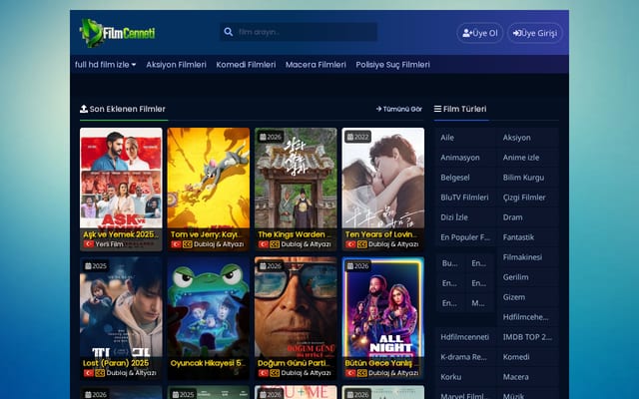The height and width of the screenshot is (399, 639).
Task: Select the Fantastik genre
Action: pos(527,237)
